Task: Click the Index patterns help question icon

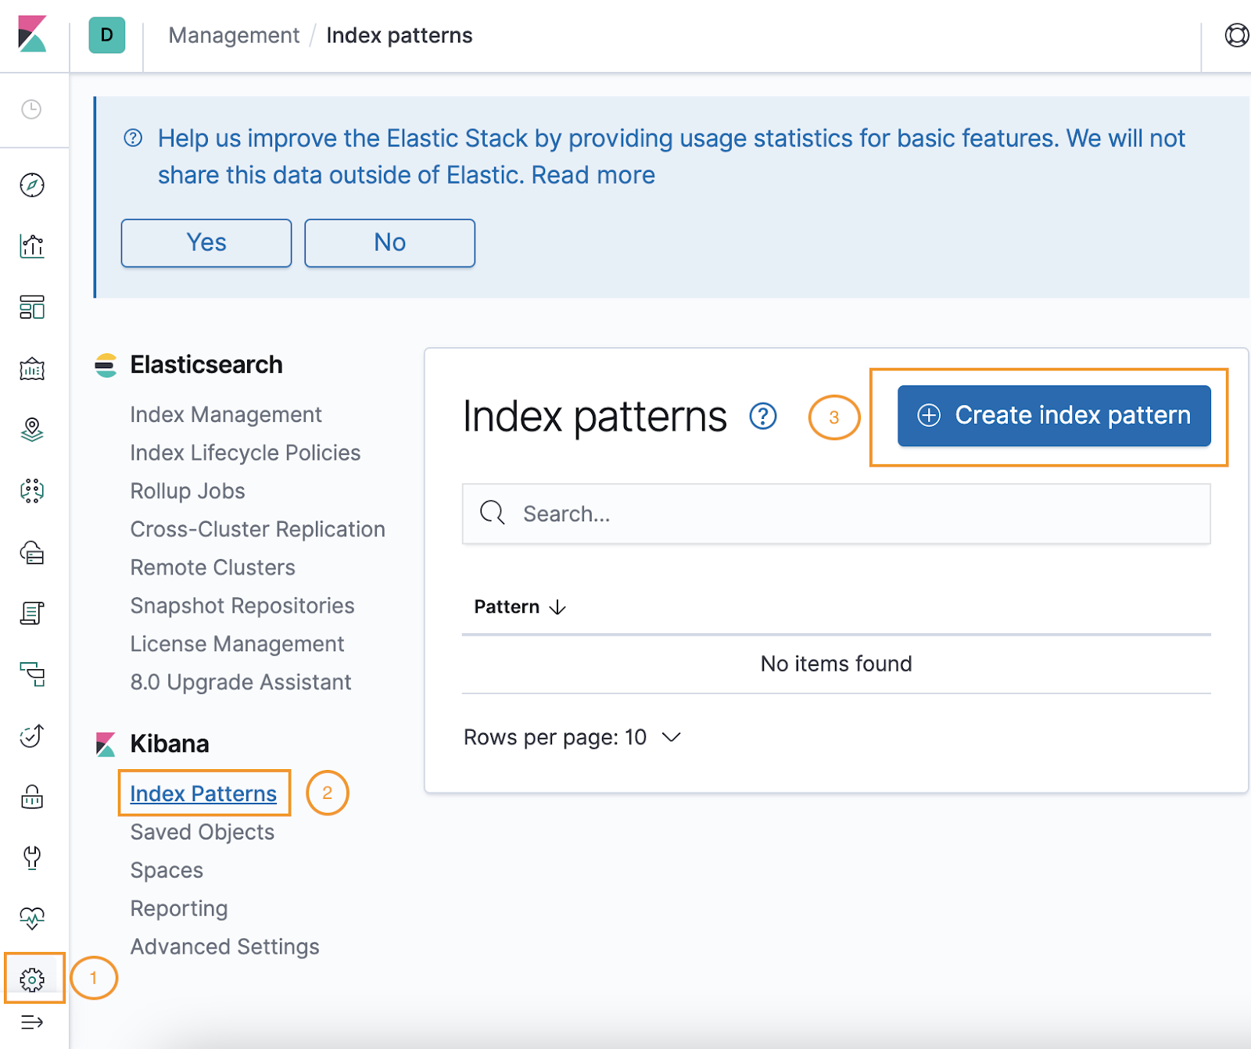Action: 763,416
